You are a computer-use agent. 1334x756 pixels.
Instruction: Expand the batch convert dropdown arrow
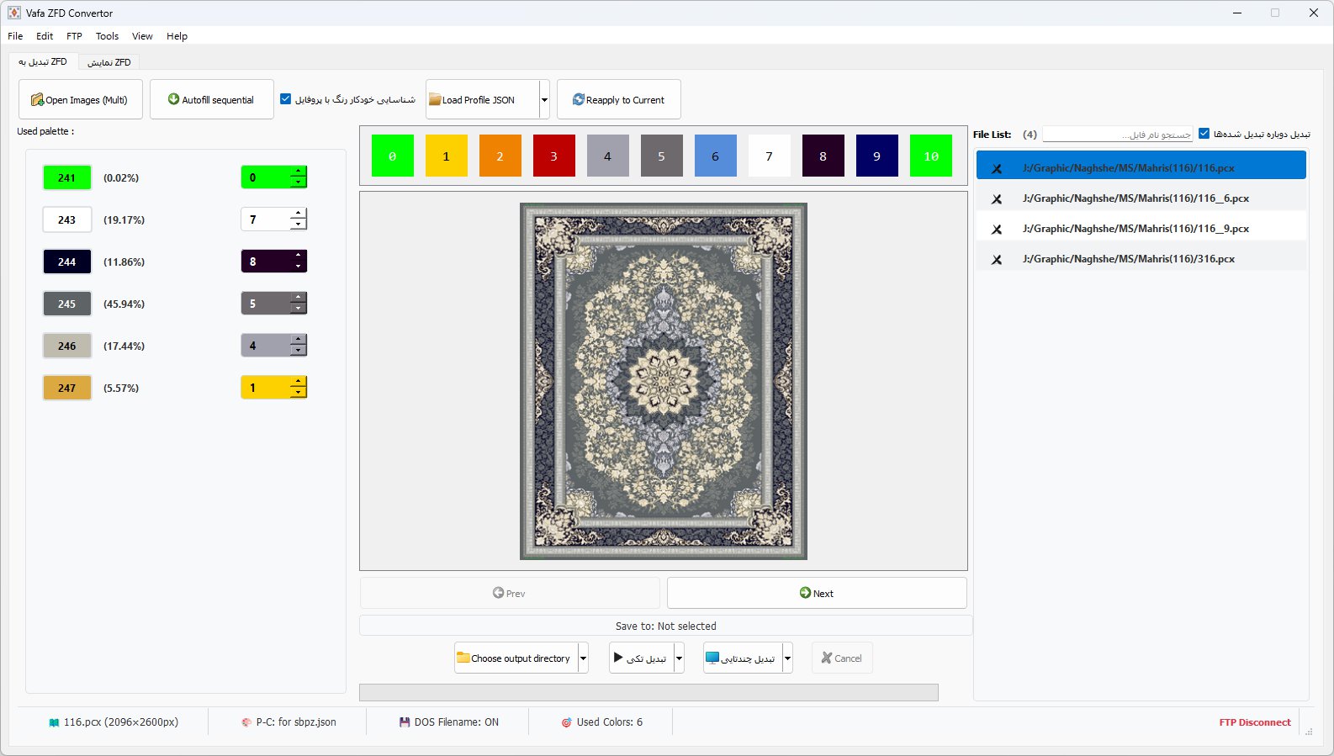pyautogui.click(x=787, y=658)
